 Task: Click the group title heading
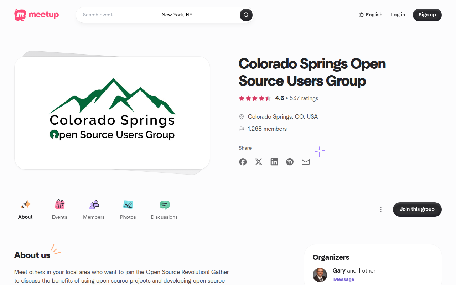coord(312,72)
